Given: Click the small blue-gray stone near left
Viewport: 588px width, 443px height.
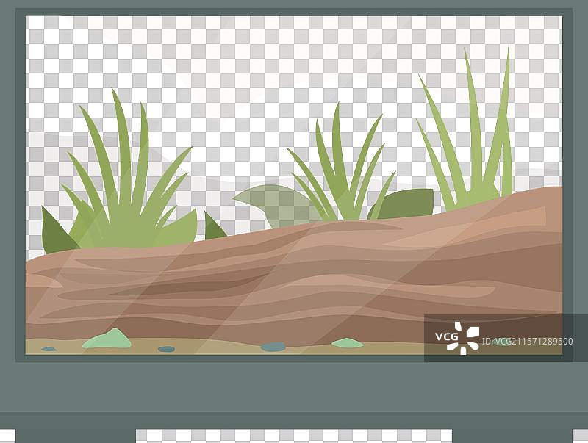Looking at the screenshot, I should pyautogui.click(x=166, y=349).
